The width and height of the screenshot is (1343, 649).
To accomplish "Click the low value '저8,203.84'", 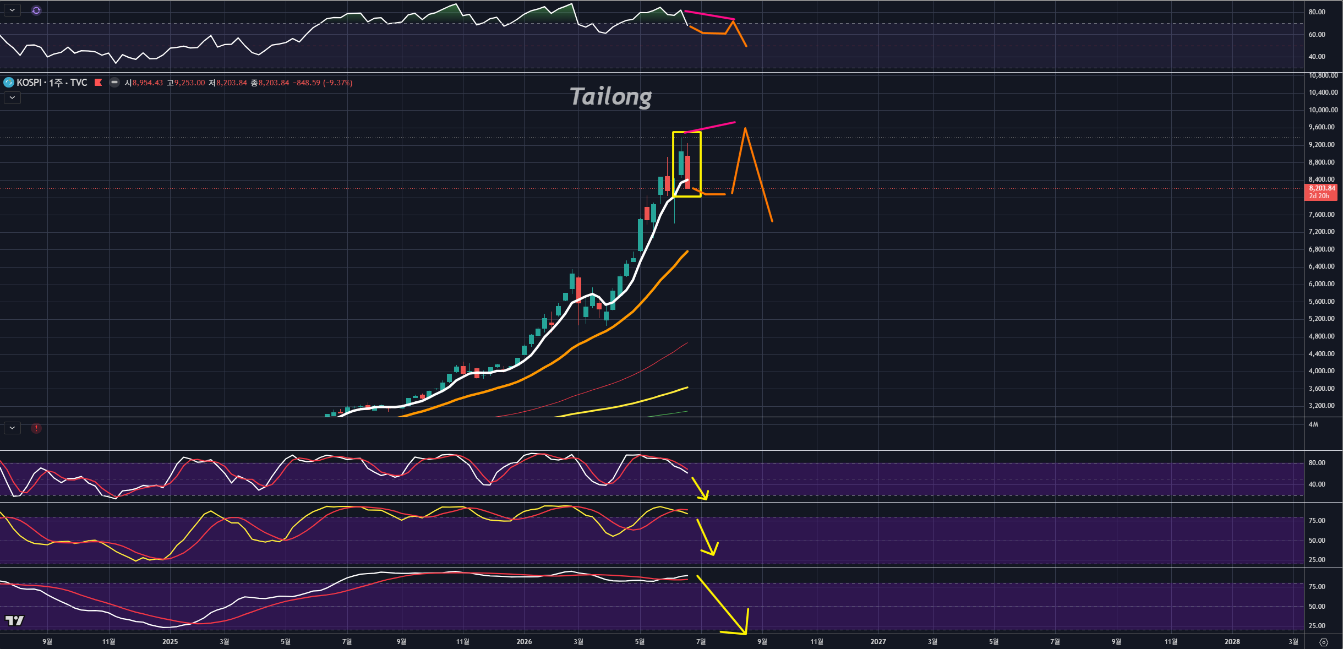I will click(228, 83).
